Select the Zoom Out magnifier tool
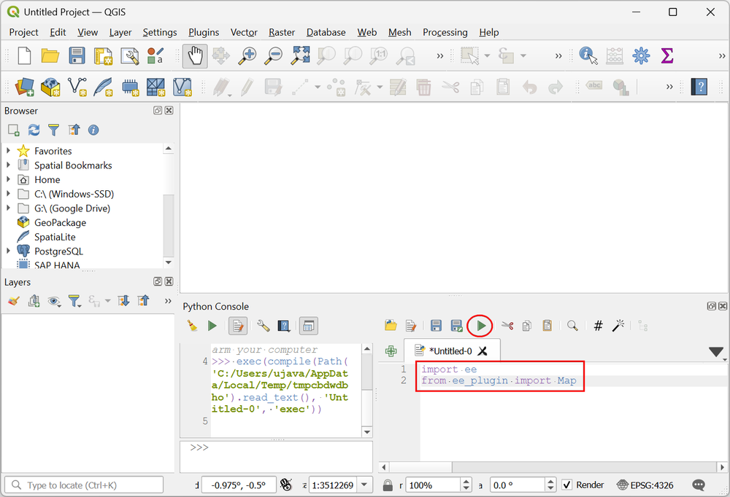The height and width of the screenshot is (497, 730). coord(273,56)
